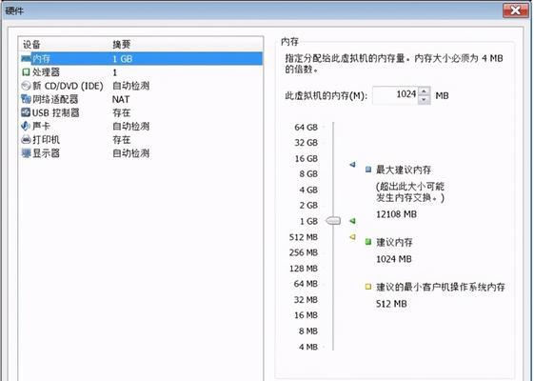The image size is (534, 381).
Task: Click the yellow legend square for minimum memory
Action: point(368,287)
